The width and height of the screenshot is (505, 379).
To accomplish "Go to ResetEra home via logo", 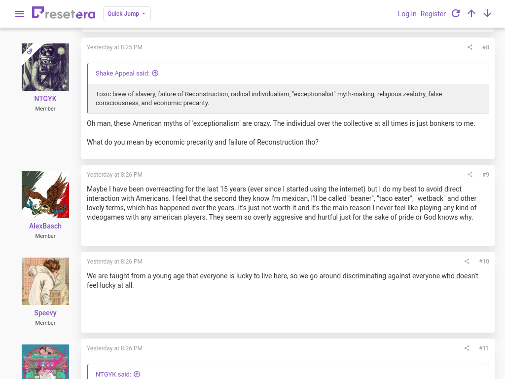I will coord(64,13).
